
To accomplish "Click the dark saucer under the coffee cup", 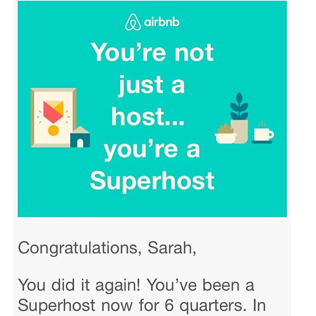I will pyautogui.click(x=262, y=142).
